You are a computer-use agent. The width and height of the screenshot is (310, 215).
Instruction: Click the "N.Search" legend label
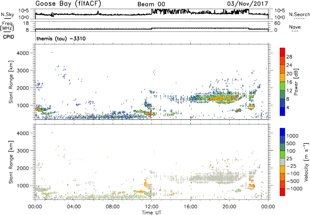[x=300, y=14]
